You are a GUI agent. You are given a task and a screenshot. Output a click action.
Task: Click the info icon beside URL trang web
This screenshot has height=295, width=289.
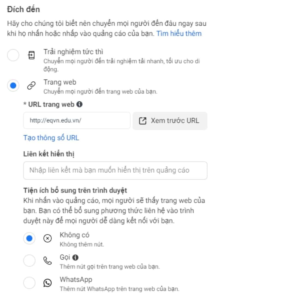(79, 104)
